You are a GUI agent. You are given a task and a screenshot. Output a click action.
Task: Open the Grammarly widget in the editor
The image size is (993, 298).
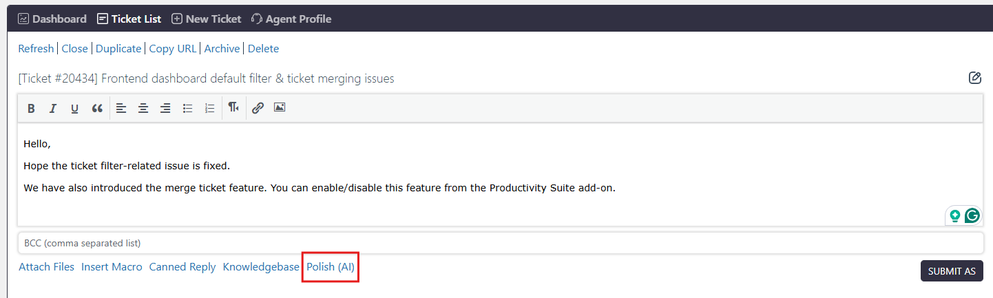point(972,216)
